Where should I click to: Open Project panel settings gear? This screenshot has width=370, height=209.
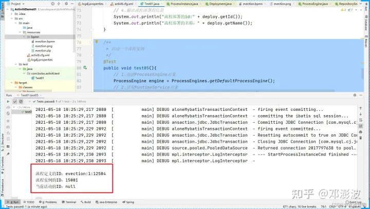66,4
